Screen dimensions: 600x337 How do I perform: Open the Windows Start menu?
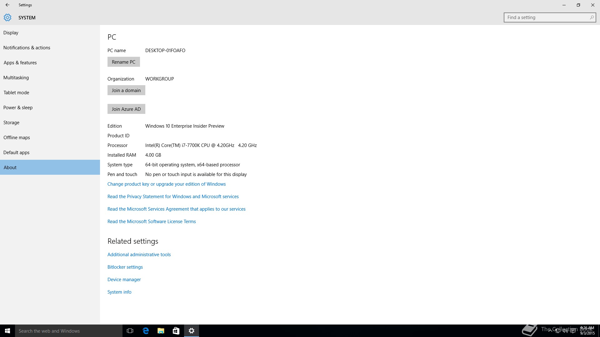click(x=7, y=331)
